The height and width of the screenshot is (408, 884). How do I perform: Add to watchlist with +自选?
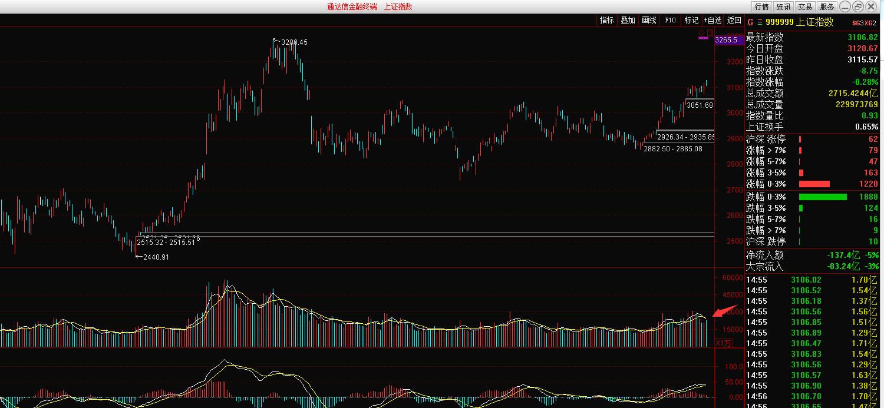point(713,20)
